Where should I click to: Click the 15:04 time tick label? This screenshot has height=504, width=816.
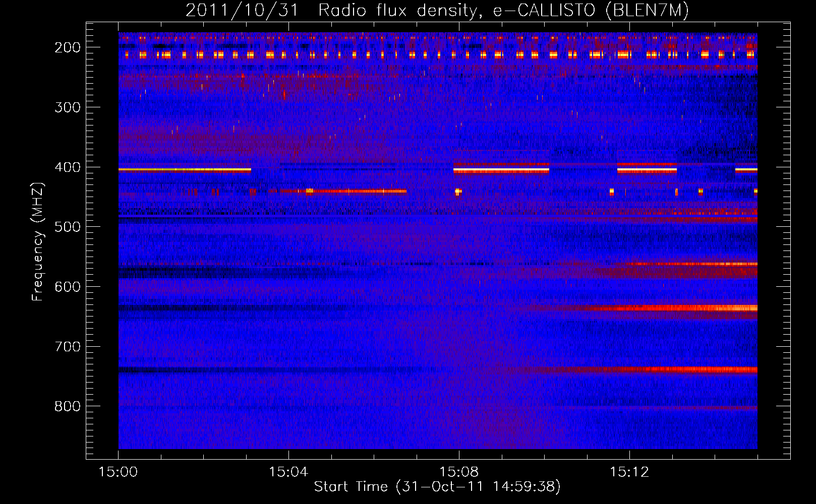click(288, 472)
